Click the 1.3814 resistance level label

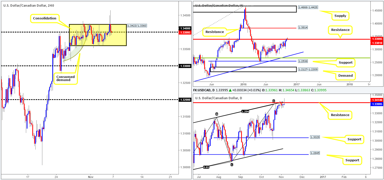click(303, 28)
